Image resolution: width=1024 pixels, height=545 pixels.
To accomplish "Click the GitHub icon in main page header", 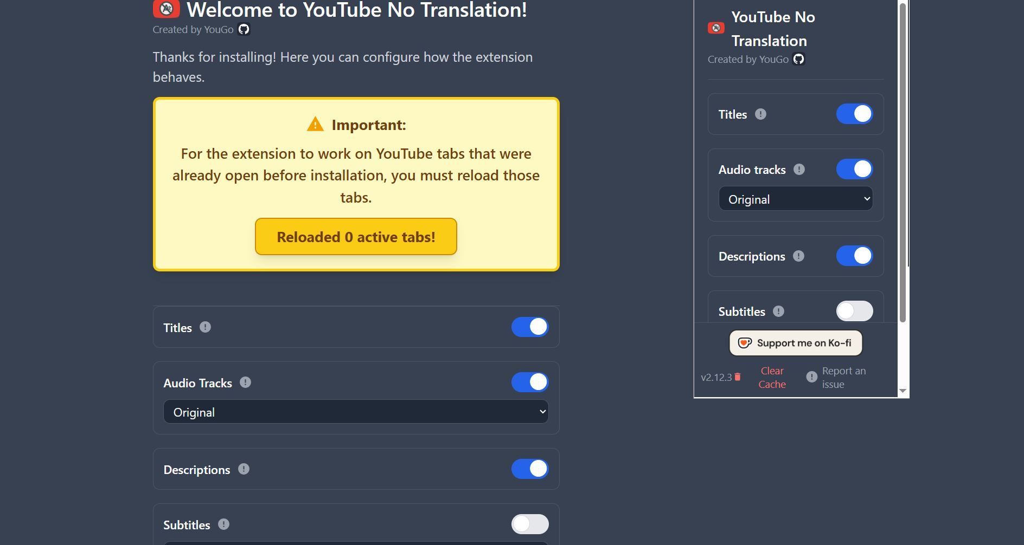I will 244,30.
